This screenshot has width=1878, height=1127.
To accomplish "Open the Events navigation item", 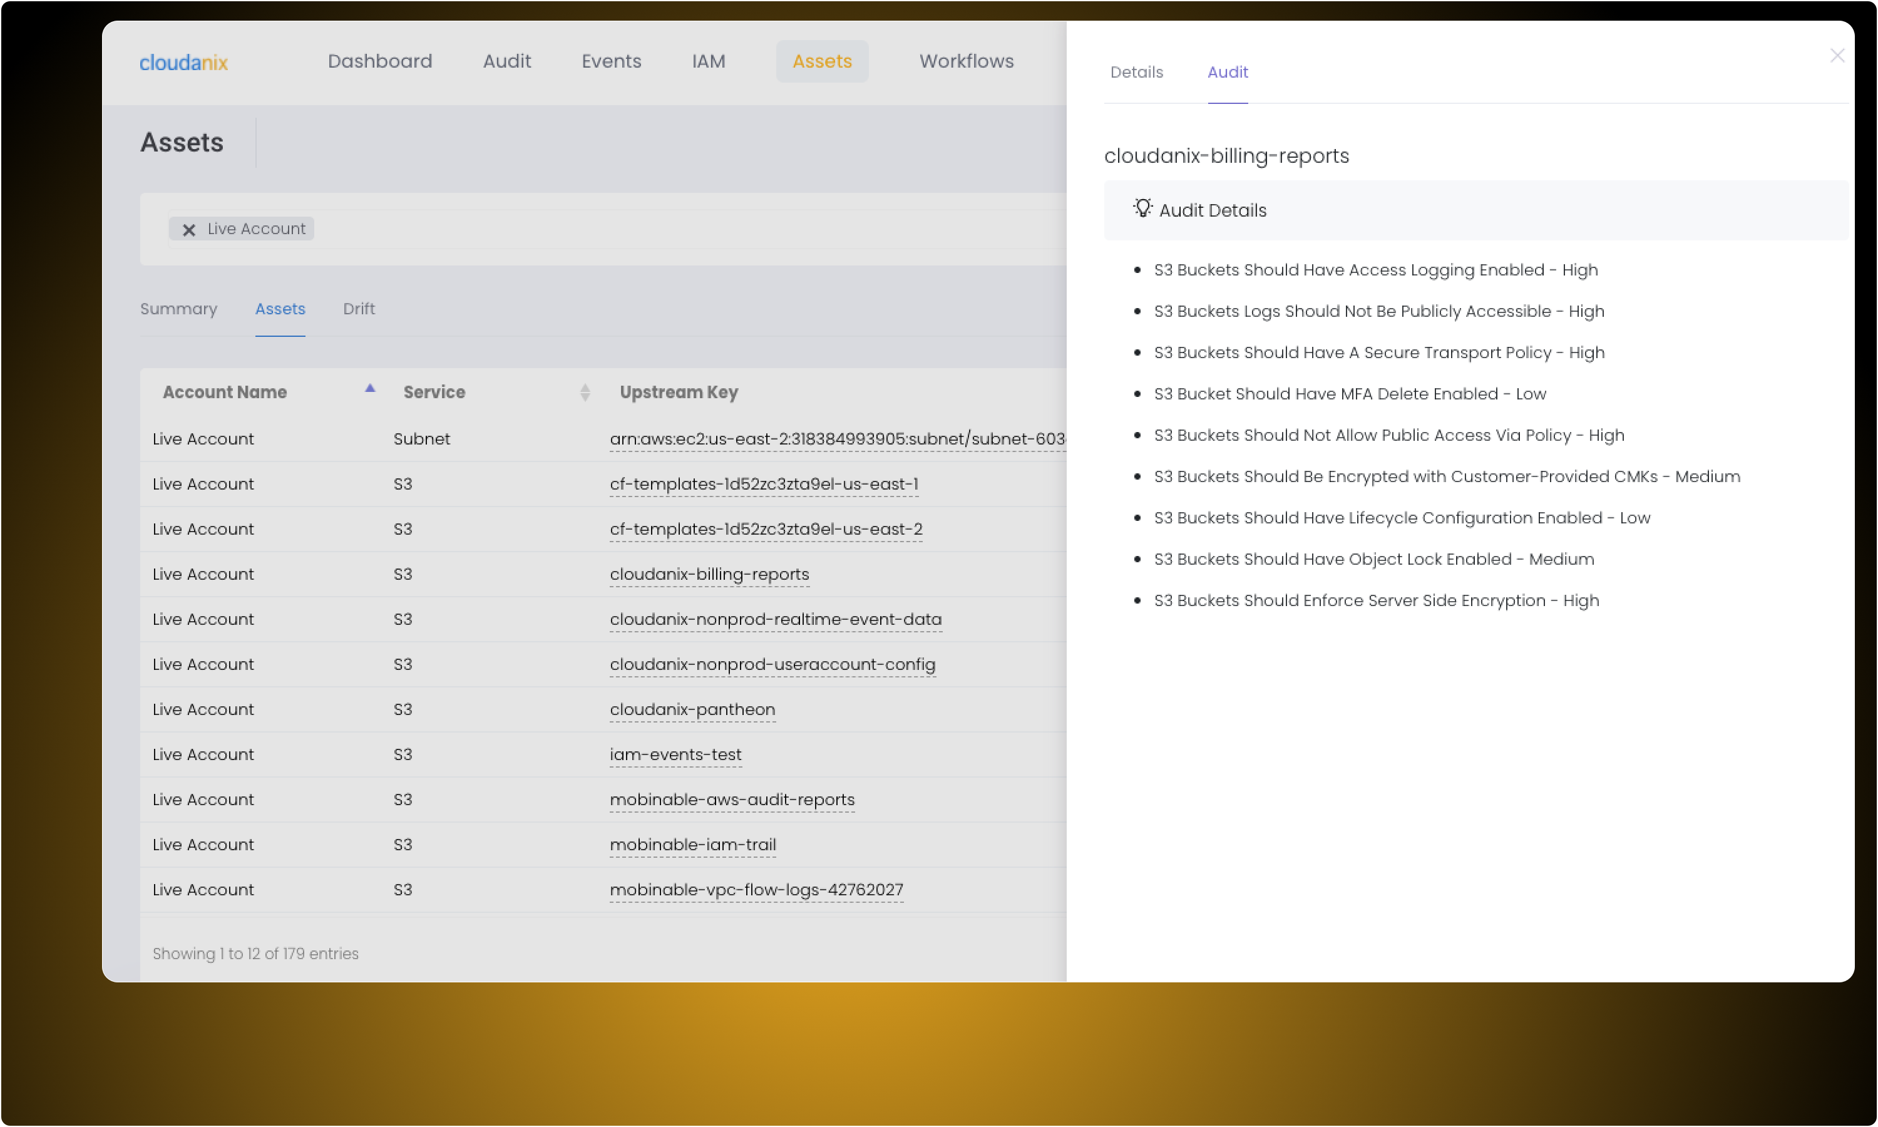I will click(x=610, y=61).
